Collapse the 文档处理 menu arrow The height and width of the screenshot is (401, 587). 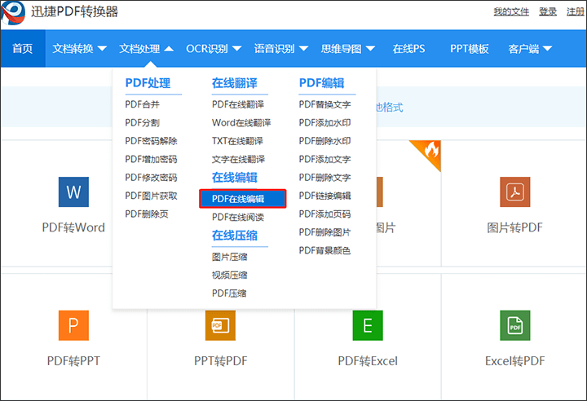tap(169, 49)
